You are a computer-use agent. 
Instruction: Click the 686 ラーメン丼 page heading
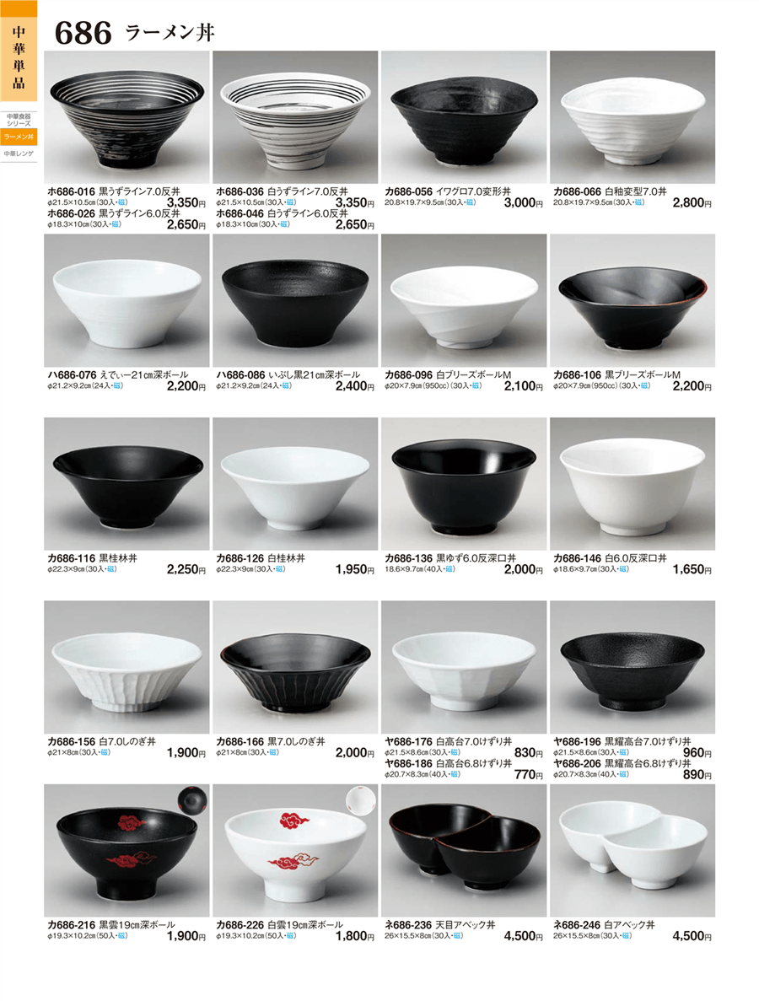pyautogui.click(x=135, y=33)
